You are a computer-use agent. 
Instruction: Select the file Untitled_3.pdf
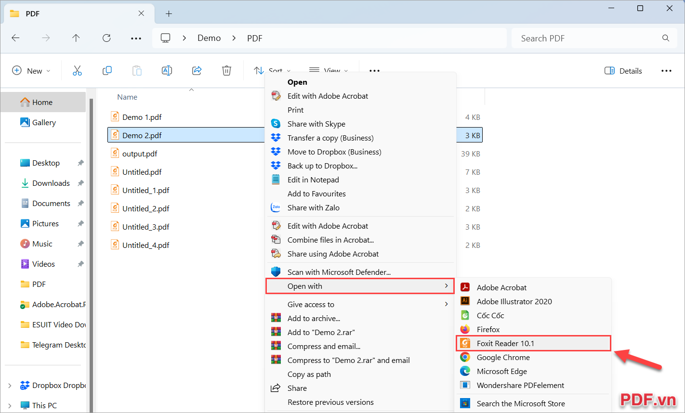tap(145, 227)
